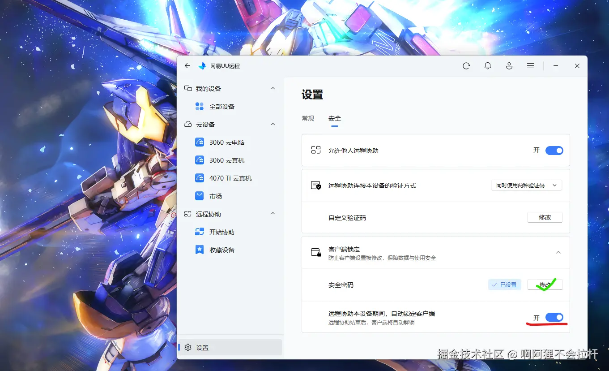Click 远程协助结束后 description text
The height and width of the screenshot is (371, 609).
click(x=371, y=323)
